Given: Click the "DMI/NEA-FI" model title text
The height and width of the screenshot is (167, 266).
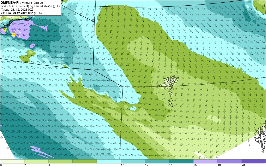Looking at the screenshot, I should pyautogui.click(x=10, y=2).
